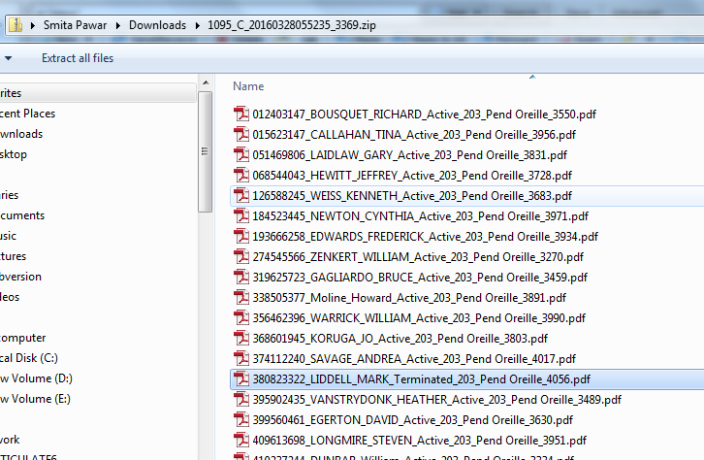Click the PDF icon for LAIDLAW_GARY file
The height and width of the screenshot is (460, 704).
point(241,154)
